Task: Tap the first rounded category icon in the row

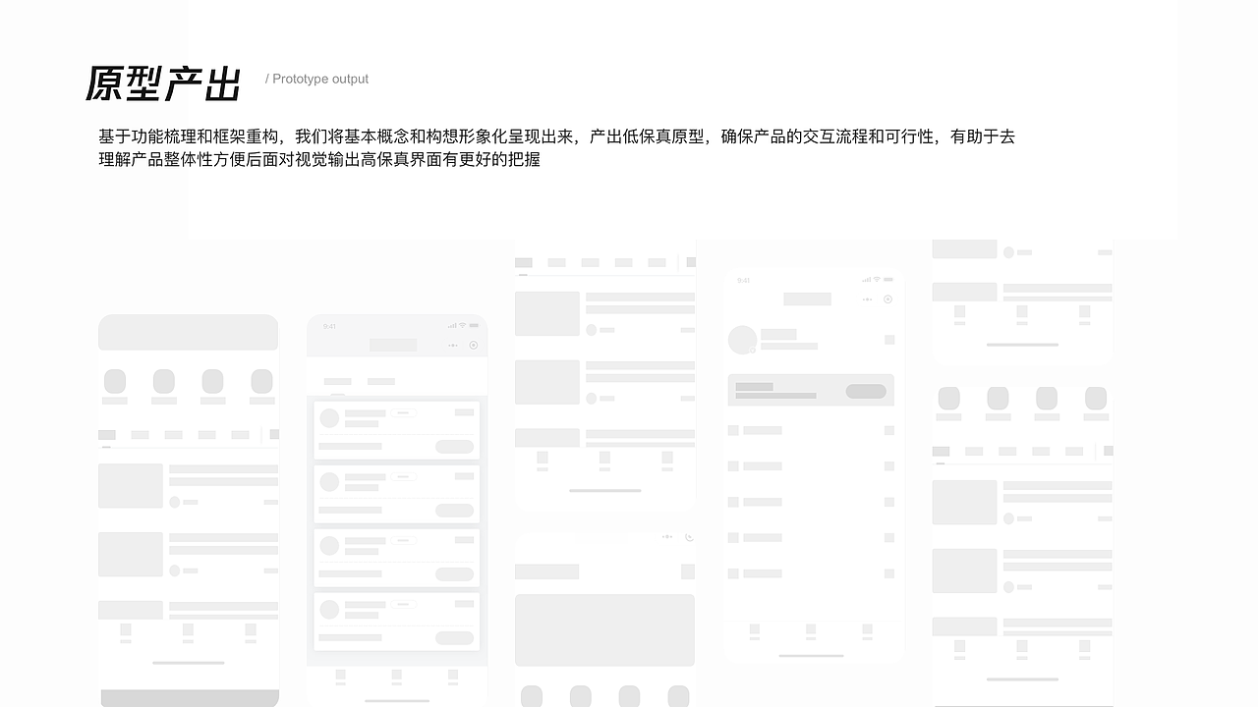Action: click(115, 381)
